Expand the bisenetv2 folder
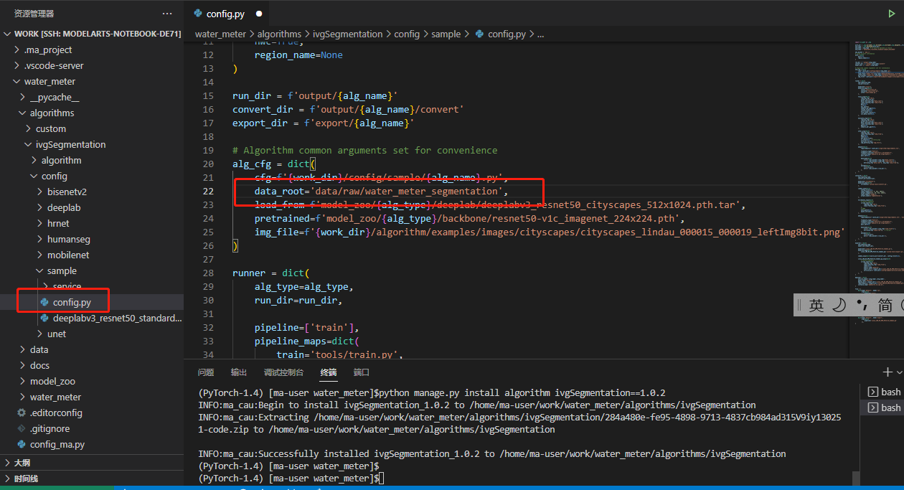 tap(92, 192)
